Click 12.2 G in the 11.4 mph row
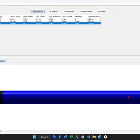140x140 pixels. pos(55,21)
